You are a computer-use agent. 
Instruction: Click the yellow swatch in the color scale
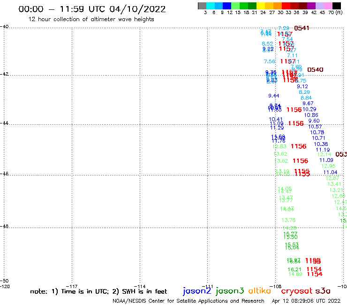pyautogui.click(x=261, y=6)
